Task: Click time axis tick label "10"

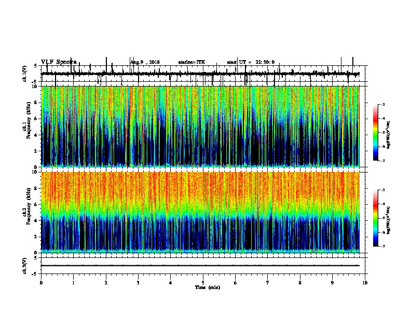Action: click(x=365, y=283)
